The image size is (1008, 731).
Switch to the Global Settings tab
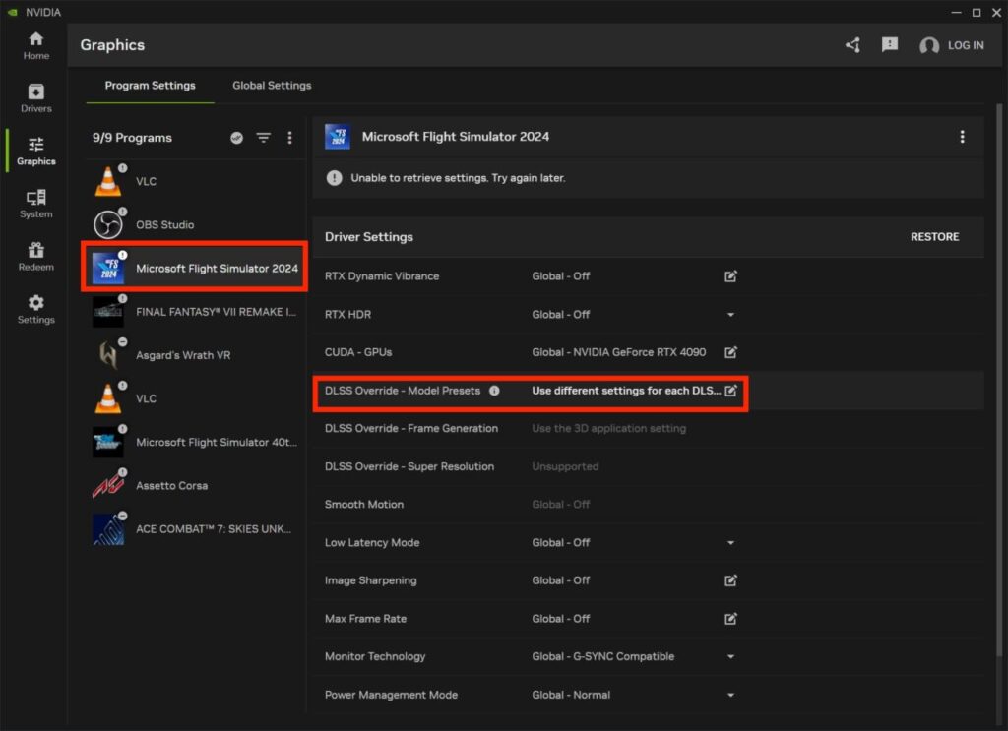tap(272, 86)
